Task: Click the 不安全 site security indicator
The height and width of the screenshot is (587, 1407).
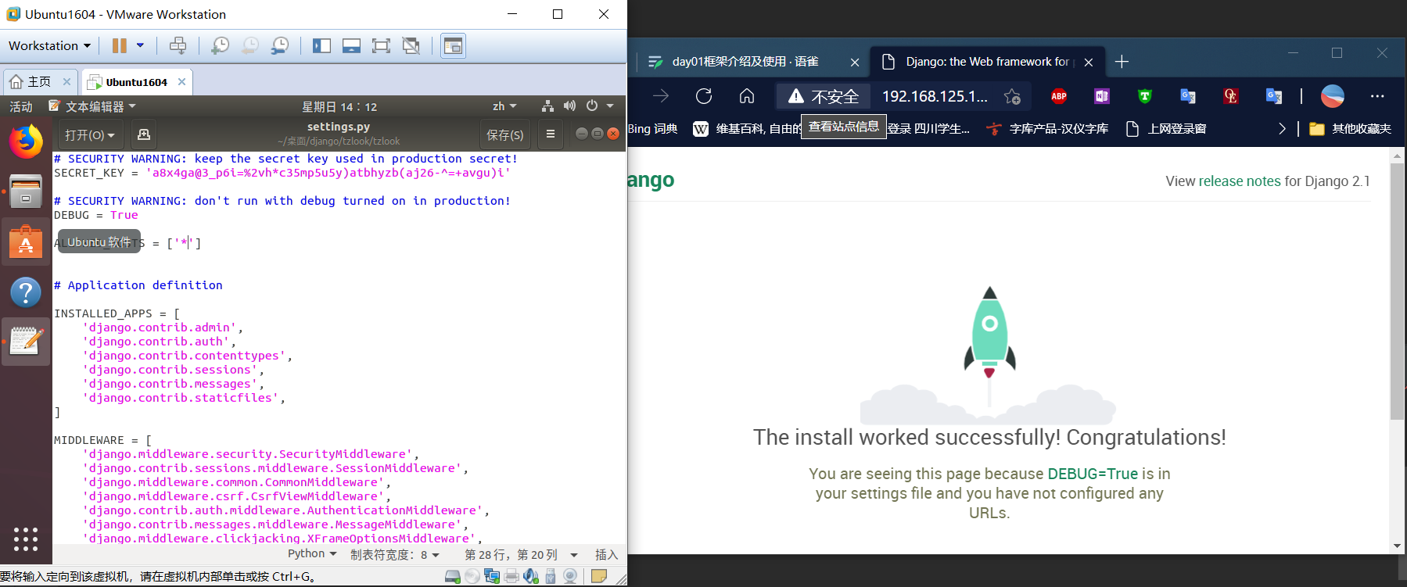Action: coord(824,96)
